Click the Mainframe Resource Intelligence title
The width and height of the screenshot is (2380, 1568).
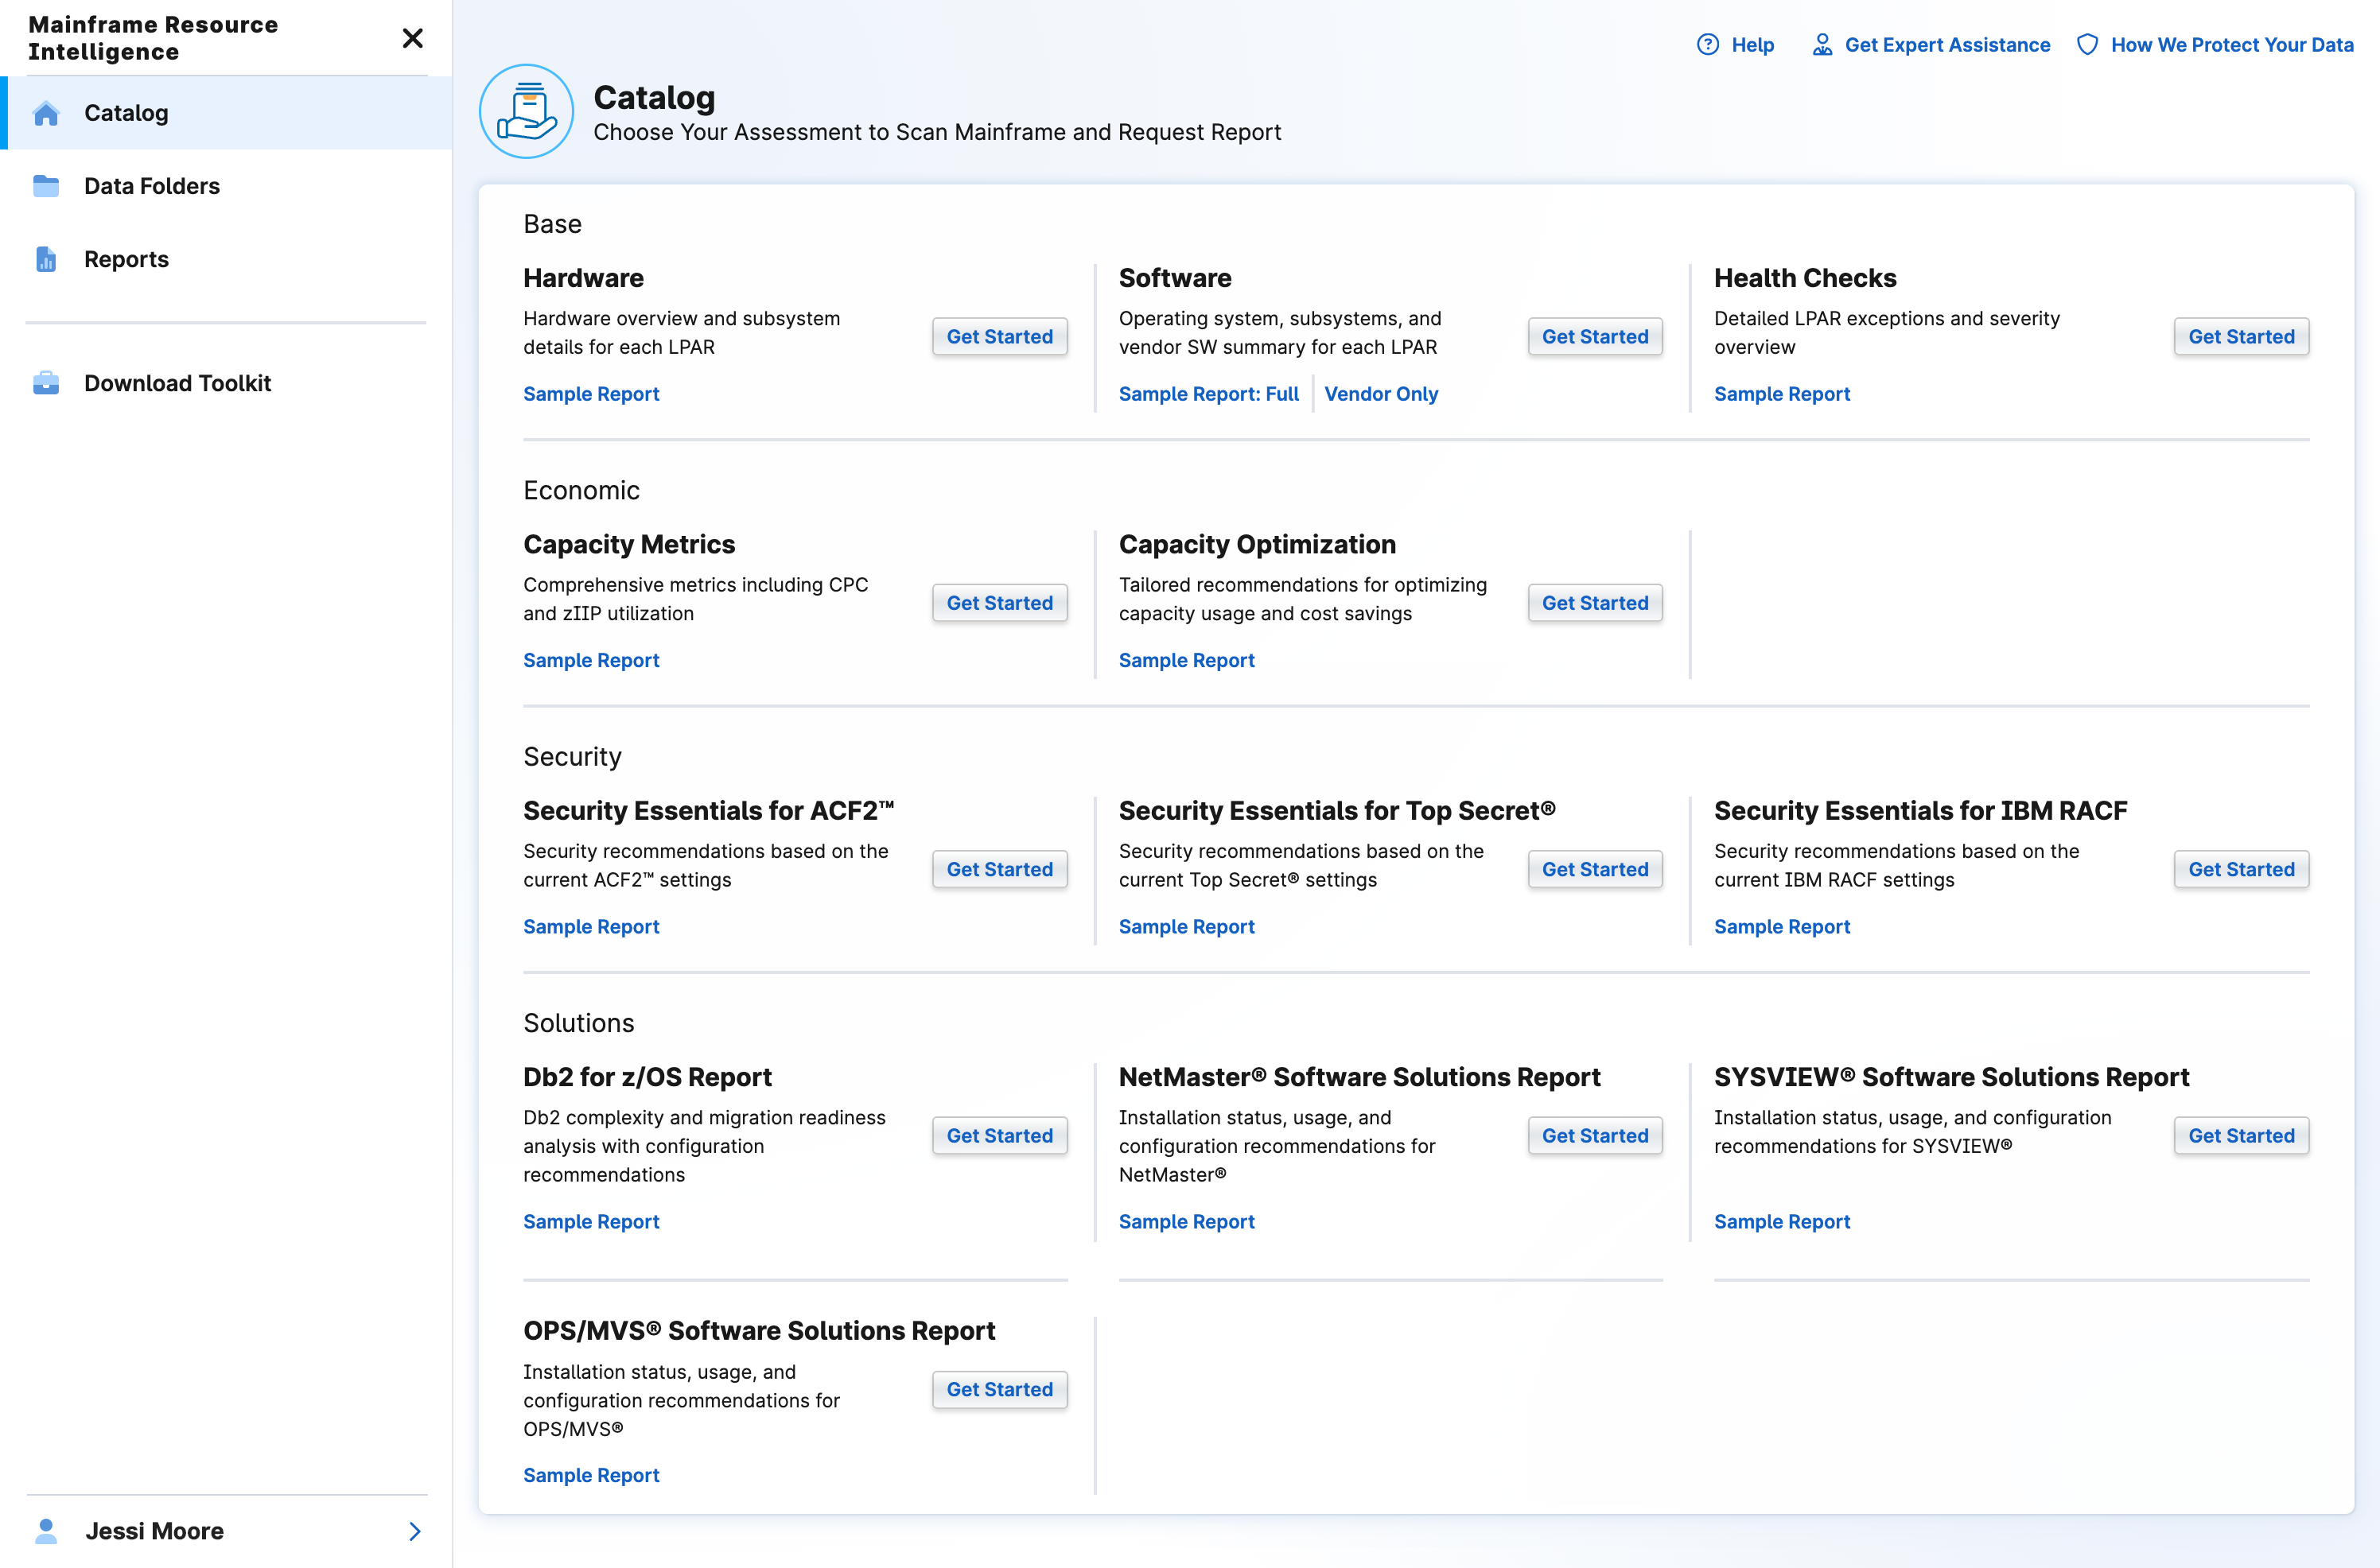click(x=153, y=38)
